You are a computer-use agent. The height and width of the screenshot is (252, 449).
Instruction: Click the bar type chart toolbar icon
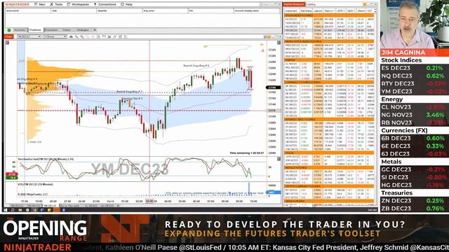[x=71, y=36]
